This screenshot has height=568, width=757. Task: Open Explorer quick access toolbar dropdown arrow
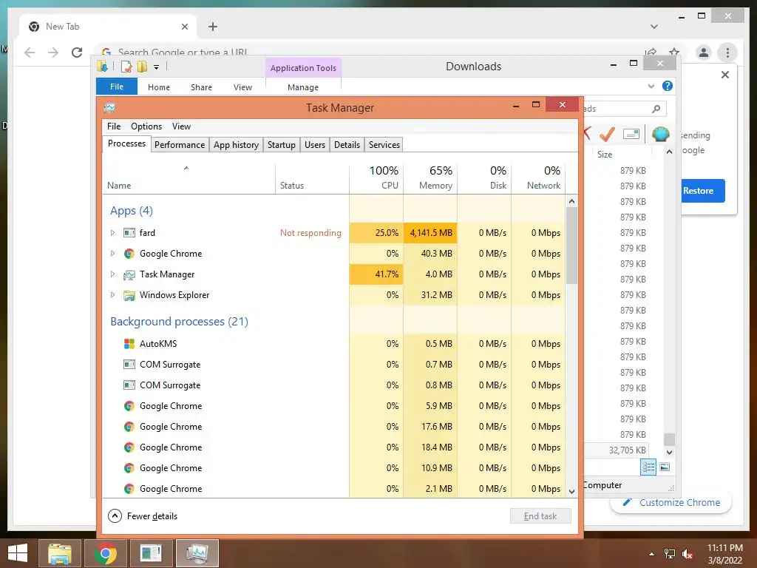pyautogui.click(x=157, y=67)
